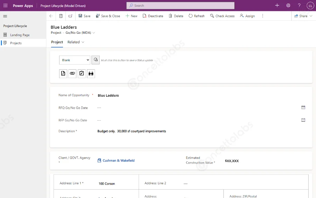Open Landing Page in the sidebar
This screenshot has height=198, width=316.
20,35
